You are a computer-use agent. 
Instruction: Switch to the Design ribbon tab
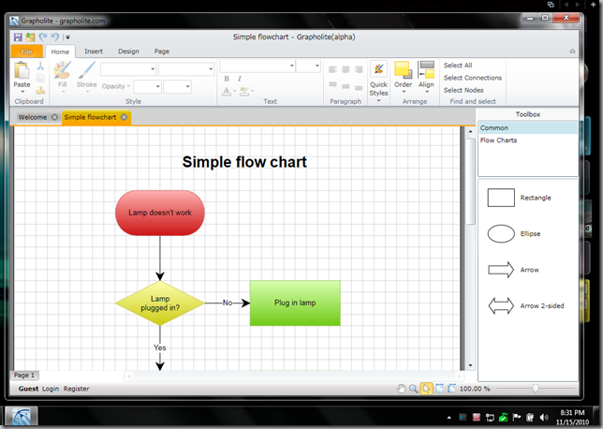[x=128, y=52]
